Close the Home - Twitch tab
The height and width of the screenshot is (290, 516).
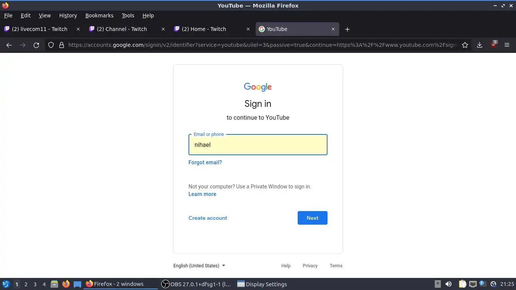click(x=248, y=29)
